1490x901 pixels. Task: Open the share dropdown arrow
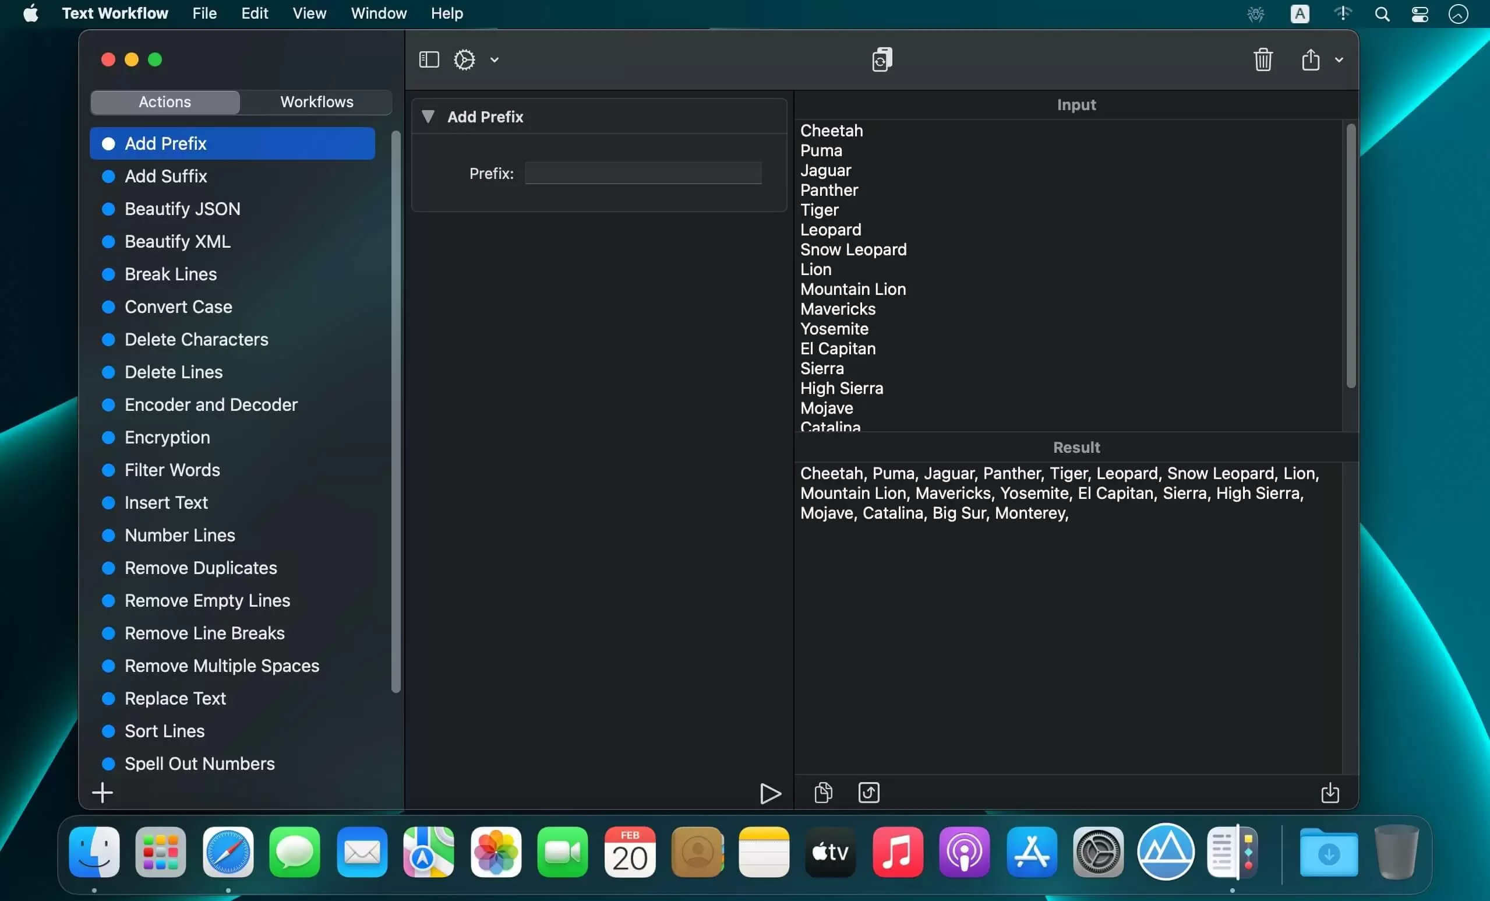click(x=1339, y=59)
